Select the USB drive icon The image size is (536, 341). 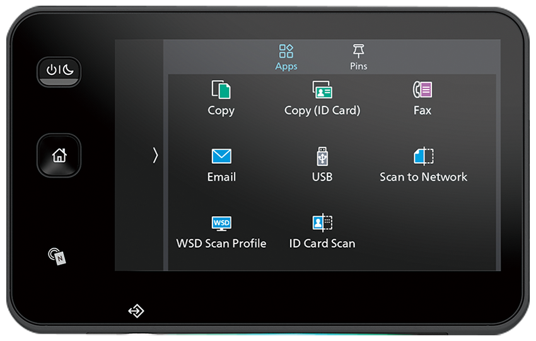(322, 156)
